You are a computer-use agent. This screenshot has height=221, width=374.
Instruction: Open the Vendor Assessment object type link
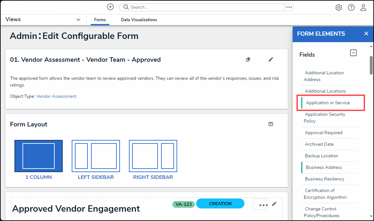pyautogui.click(x=56, y=96)
